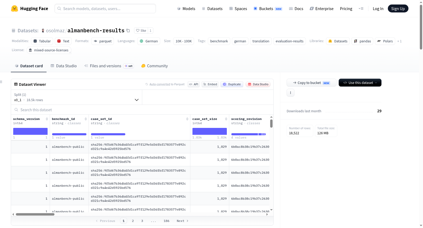This screenshot has width=423, height=228.
Task: Click the heart like icon button
Action: (x=141, y=30)
